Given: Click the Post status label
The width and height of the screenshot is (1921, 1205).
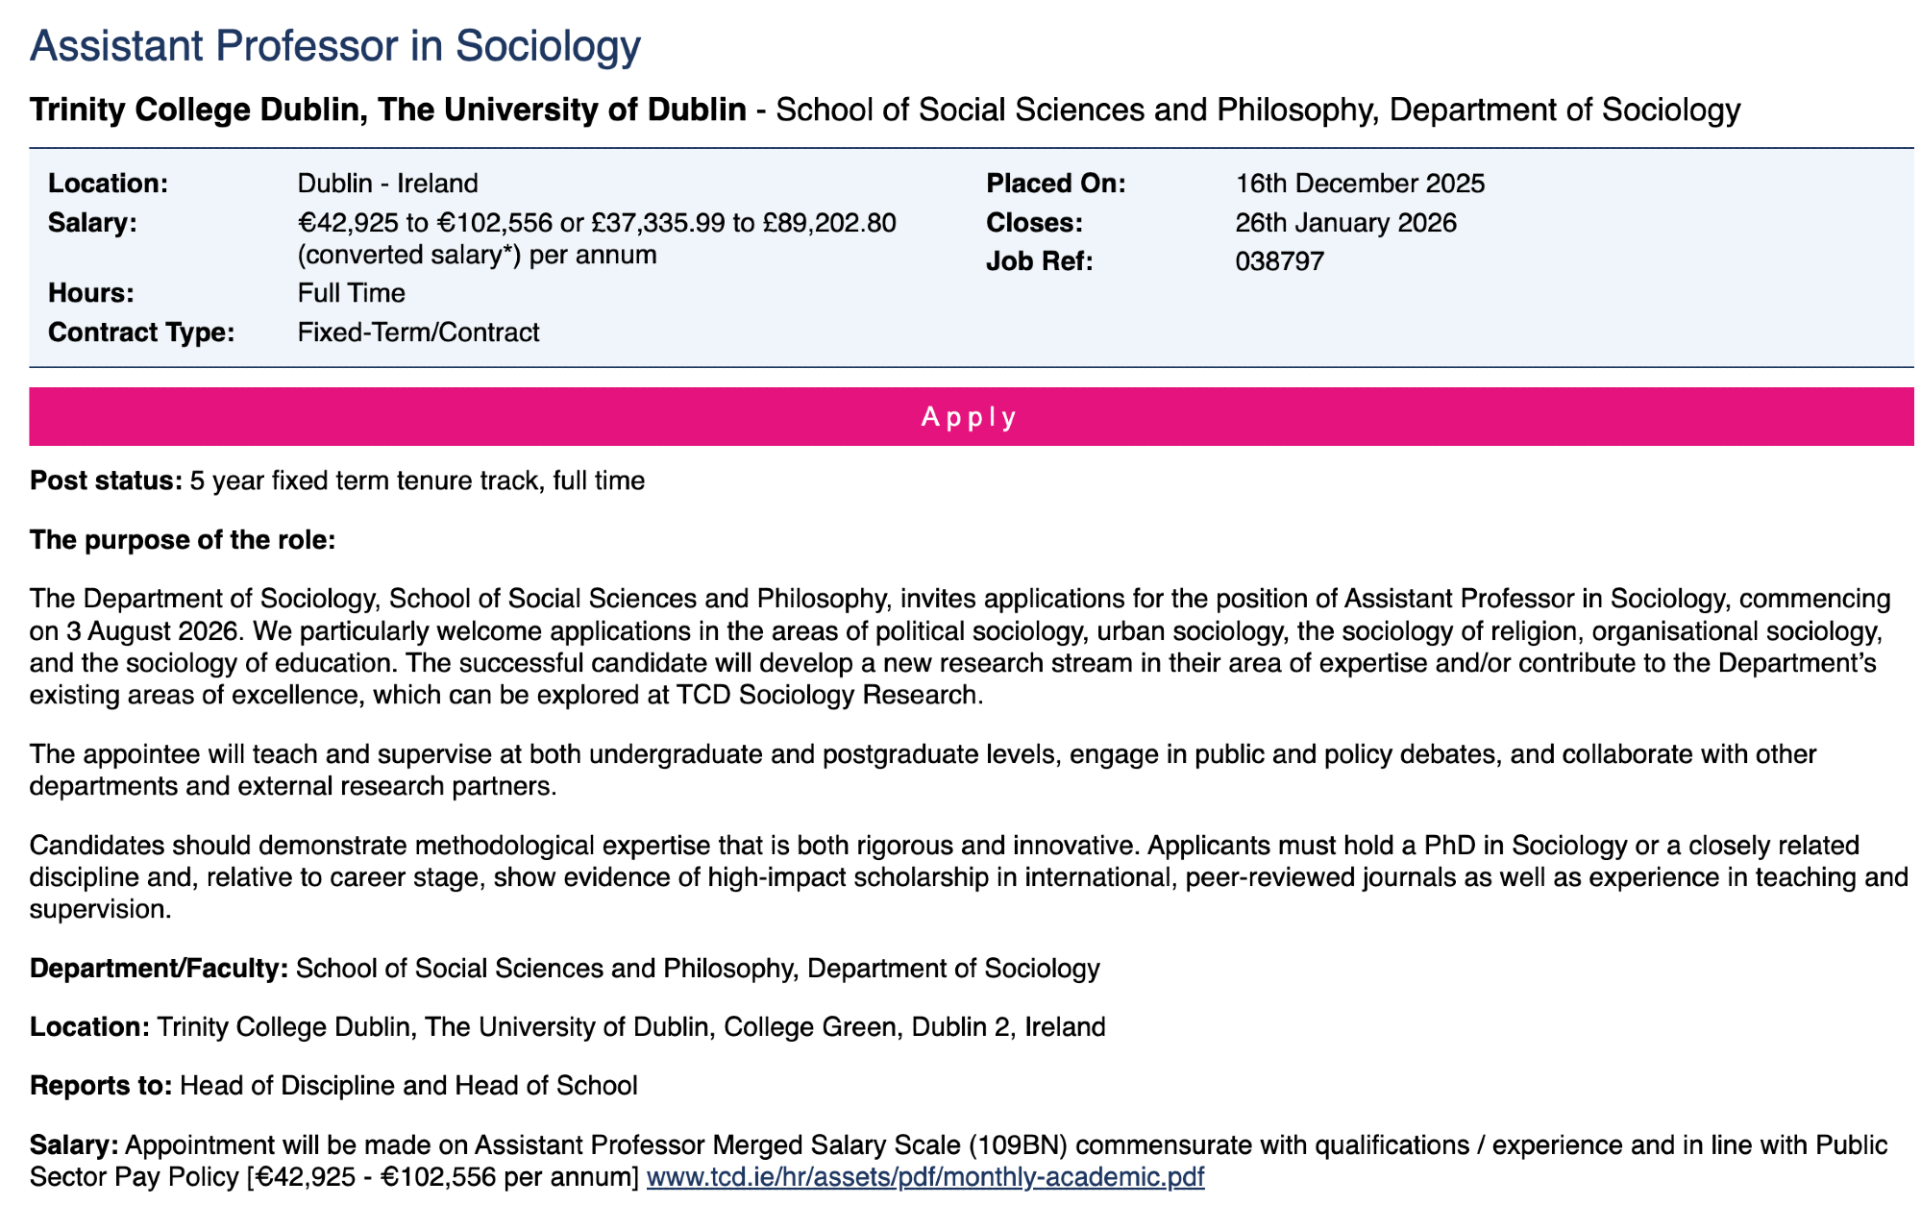Looking at the screenshot, I should click(106, 480).
